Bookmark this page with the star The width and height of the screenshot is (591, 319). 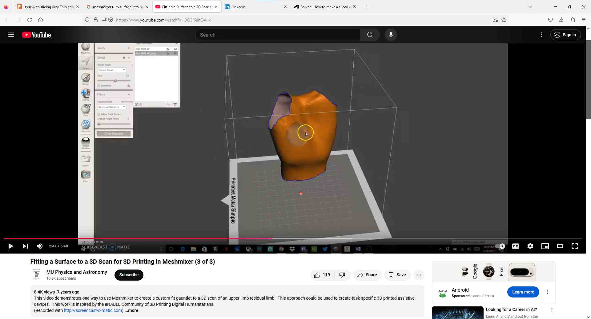[504, 20]
